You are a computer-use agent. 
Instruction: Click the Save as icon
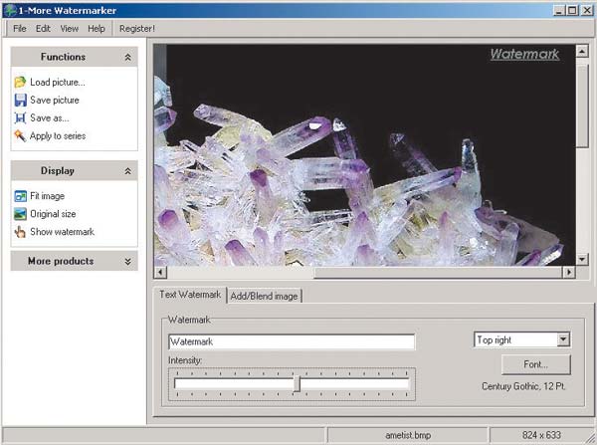coord(20,117)
